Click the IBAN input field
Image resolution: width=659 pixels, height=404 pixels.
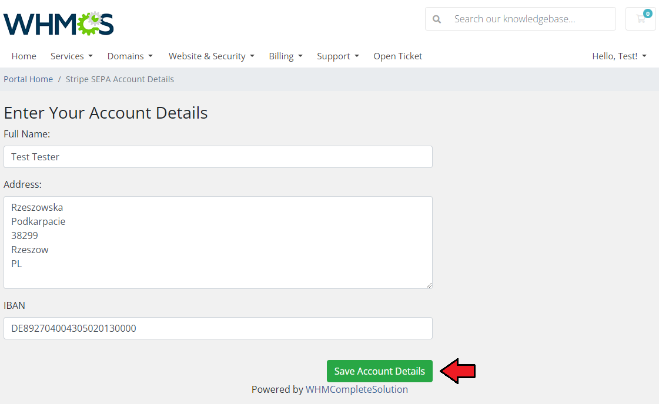point(218,328)
